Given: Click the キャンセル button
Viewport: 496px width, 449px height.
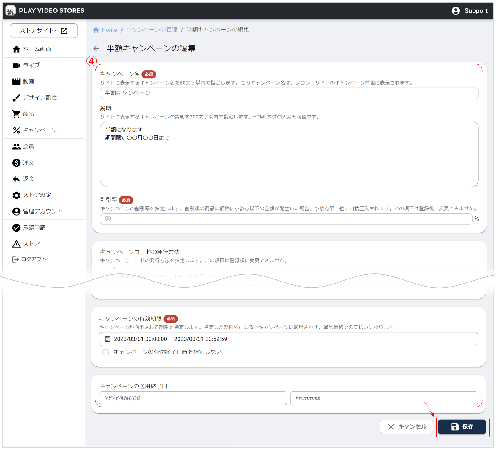Looking at the screenshot, I should click(x=406, y=427).
